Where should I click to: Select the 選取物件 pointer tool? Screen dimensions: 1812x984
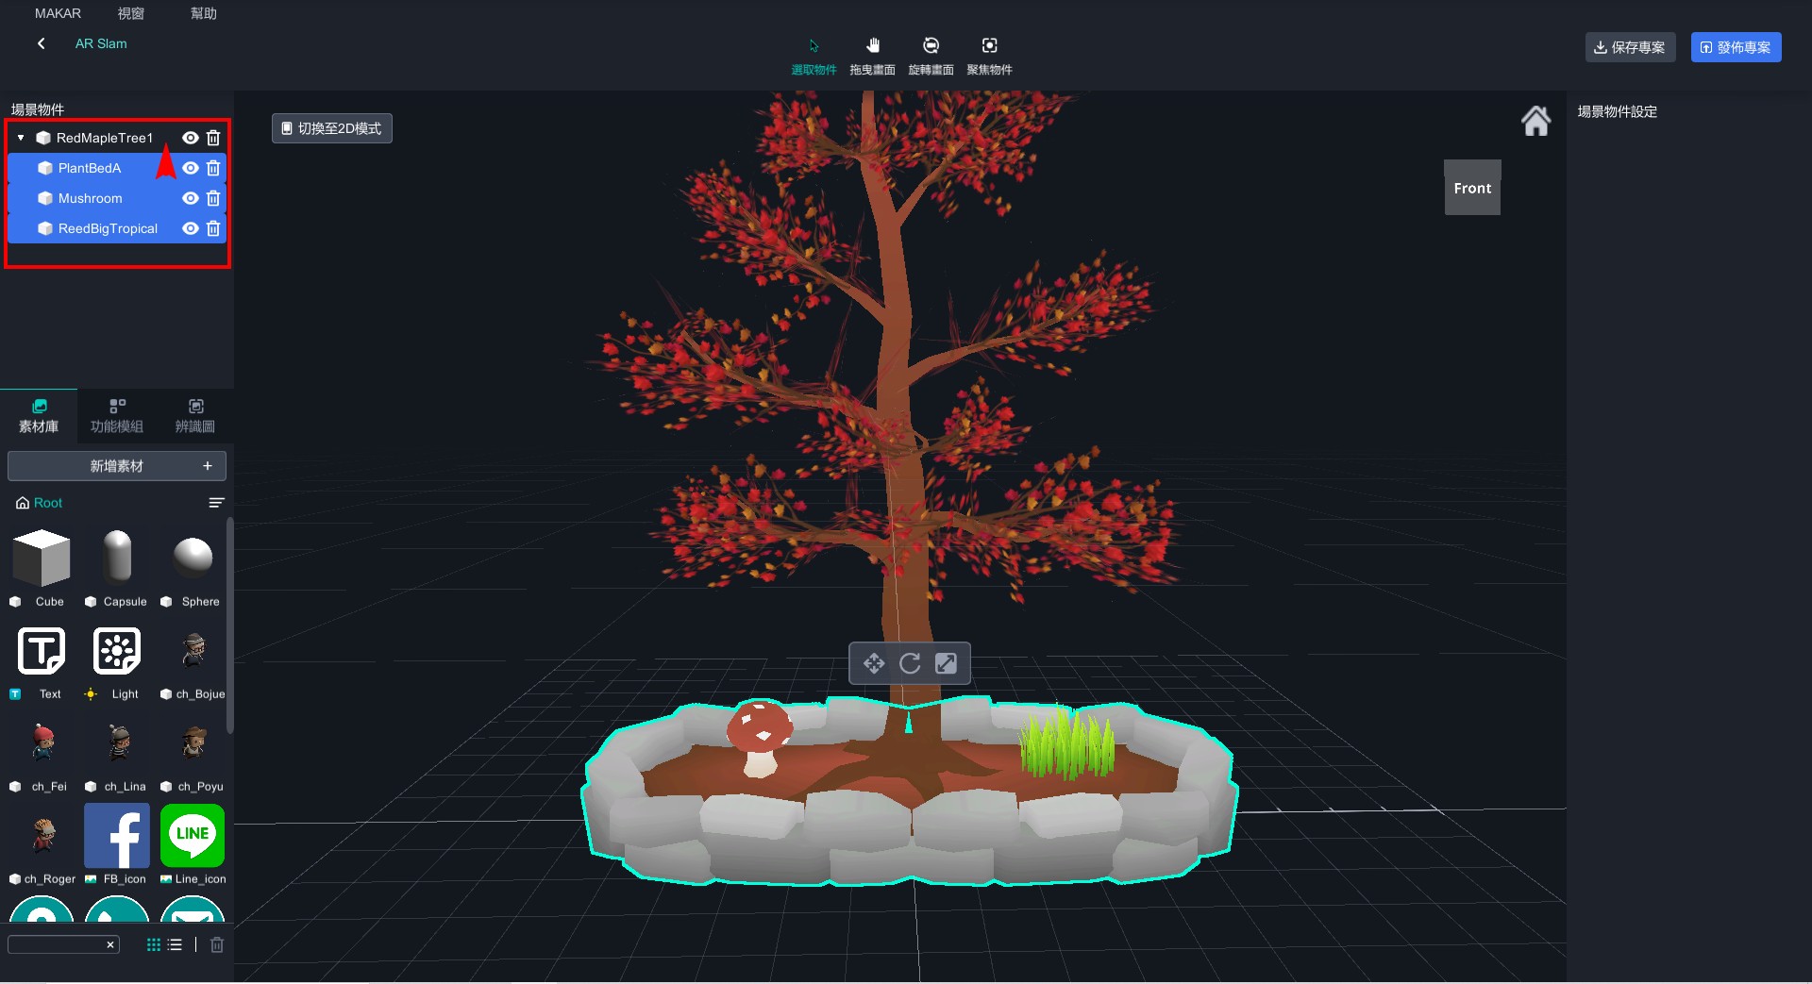[814, 57]
